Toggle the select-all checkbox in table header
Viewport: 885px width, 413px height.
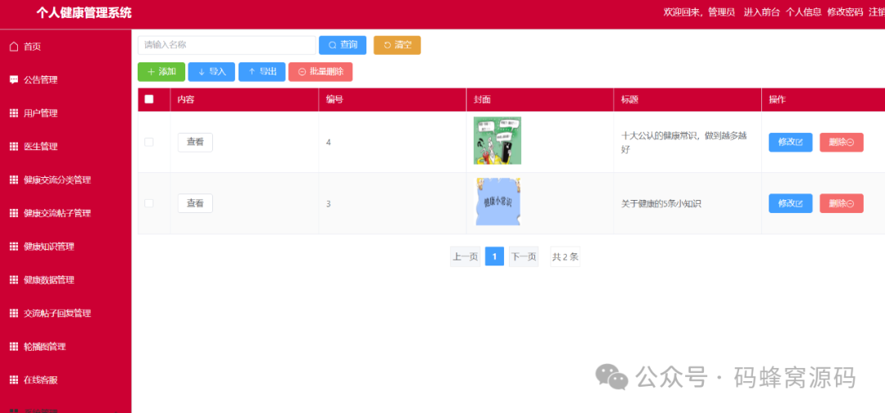149,99
